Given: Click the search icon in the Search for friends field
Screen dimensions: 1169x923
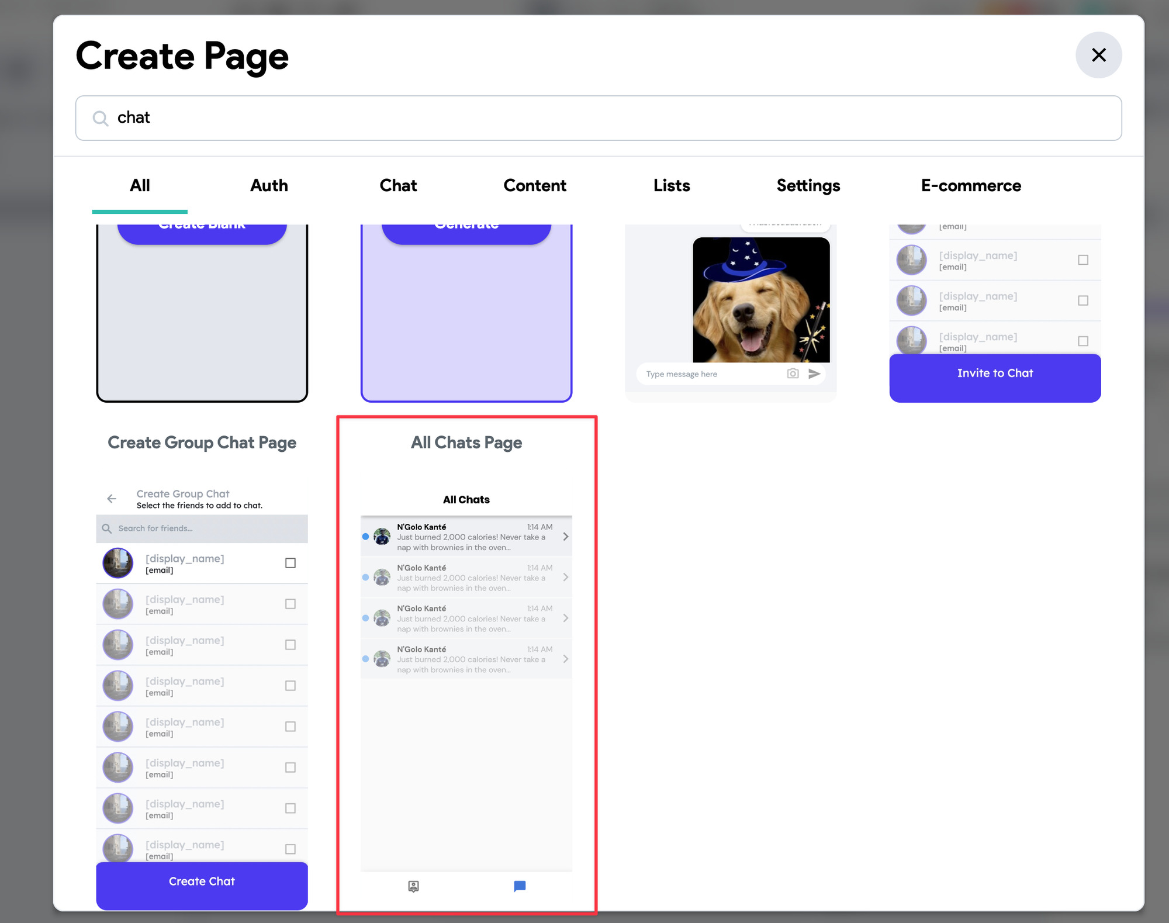Looking at the screenshot, I should (107, 528).
